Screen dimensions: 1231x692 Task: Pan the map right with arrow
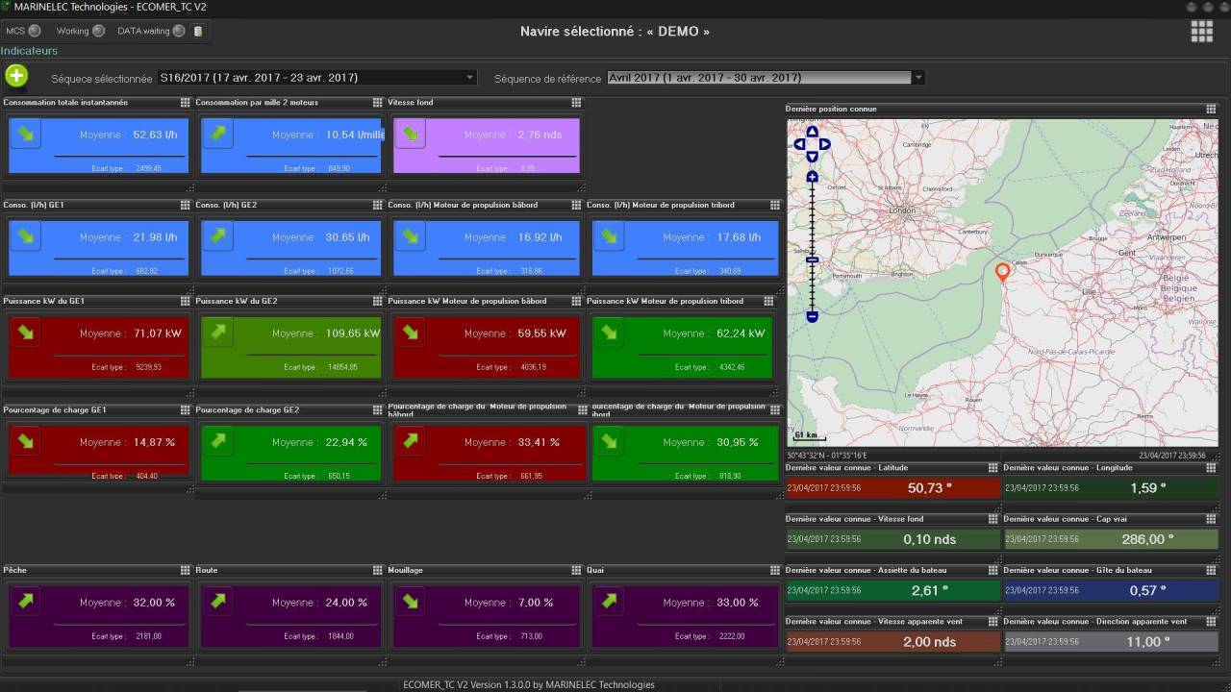[x=825, y=144]
